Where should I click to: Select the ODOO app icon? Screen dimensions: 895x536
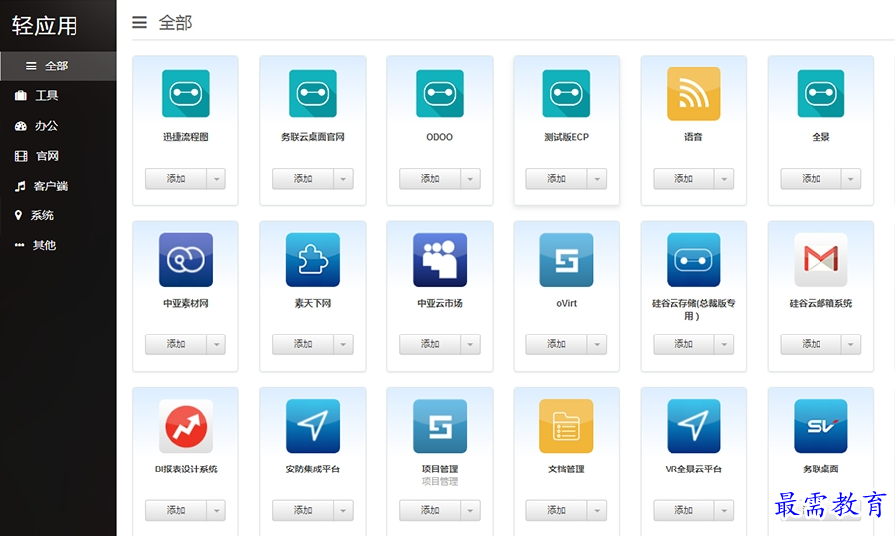[x=440, y=93]
